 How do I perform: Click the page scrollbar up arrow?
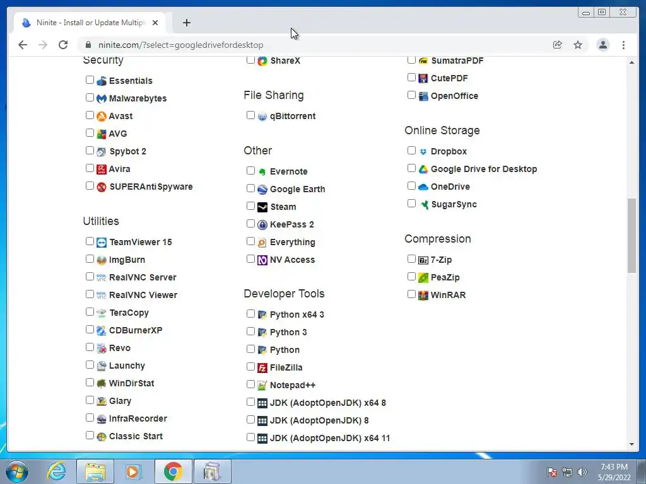click(632, 62)
